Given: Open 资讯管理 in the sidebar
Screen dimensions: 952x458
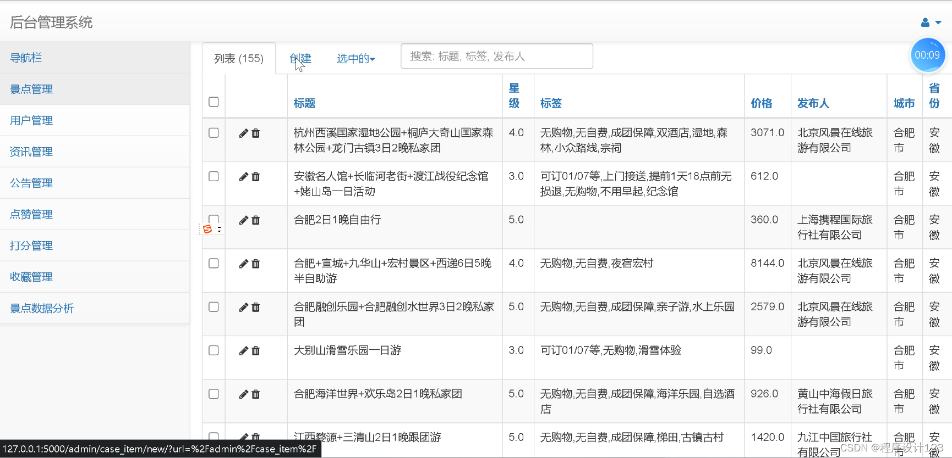Looking at the screenshot, I should pos(95,152).
